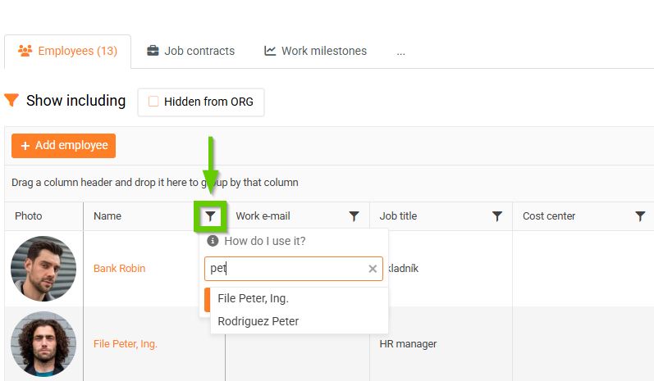The image size is (654, 381).
Task: Click into the filter search input field
Action: click(x=283, y=269)
